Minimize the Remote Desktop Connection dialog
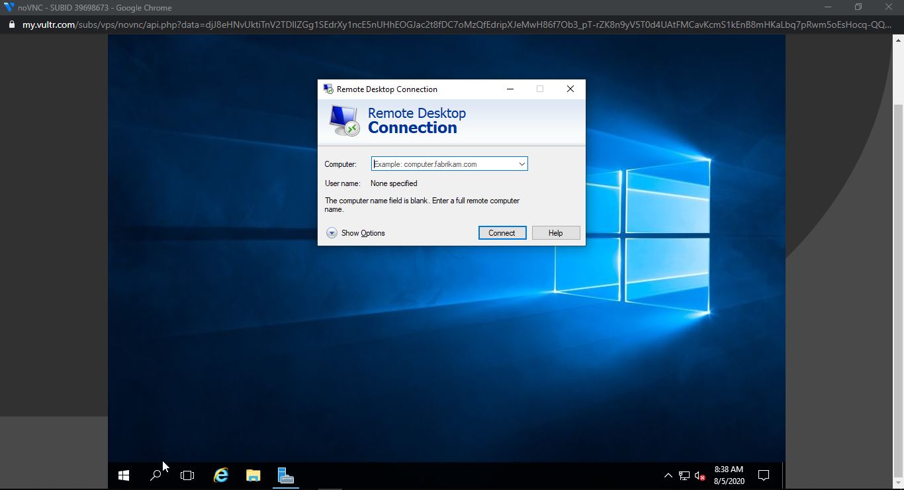The image size is (904, 490). tap(510, 89)
